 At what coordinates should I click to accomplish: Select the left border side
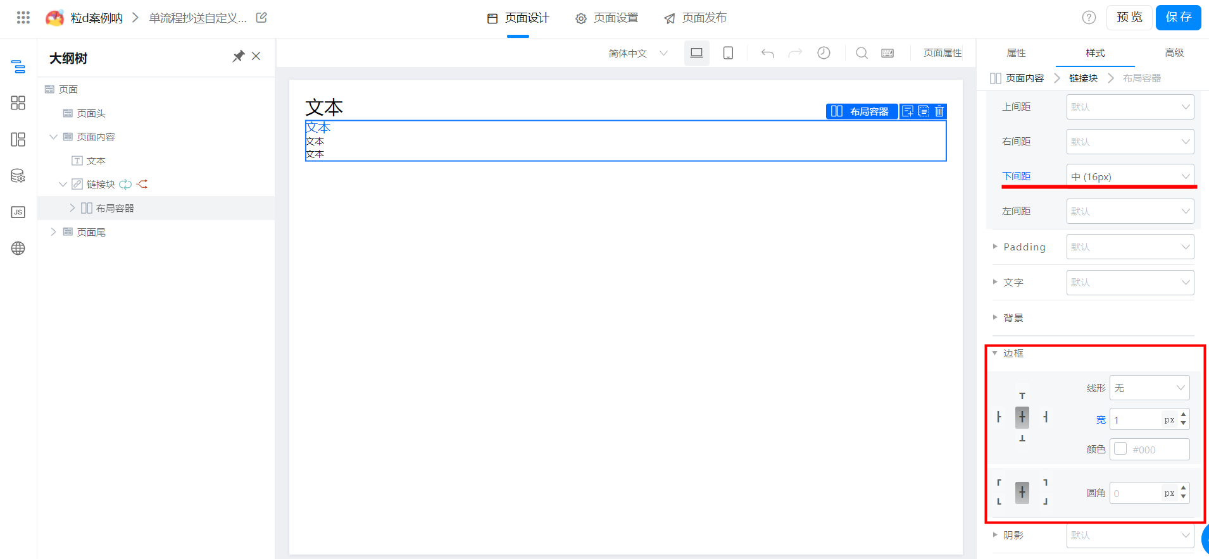click(x=999, y=417)
